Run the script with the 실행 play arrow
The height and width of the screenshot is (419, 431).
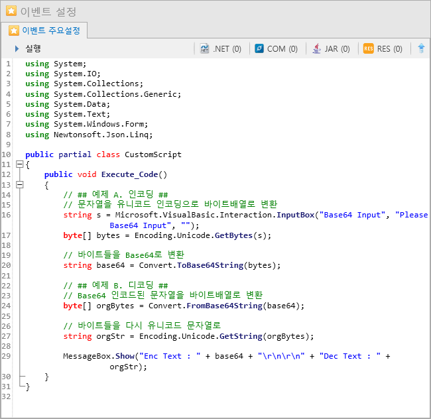pos(17,48)
